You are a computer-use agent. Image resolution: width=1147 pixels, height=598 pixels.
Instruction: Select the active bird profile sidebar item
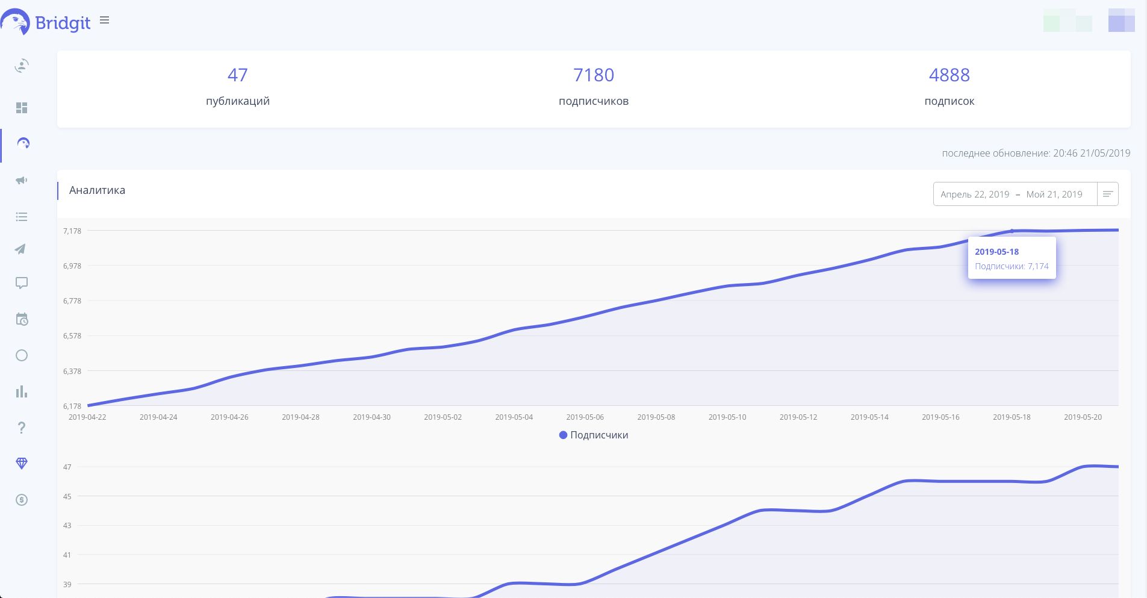pyautogui.click(x=23, y=144)
